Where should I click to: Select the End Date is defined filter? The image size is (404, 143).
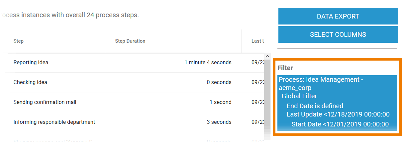(x=315, y=106)
